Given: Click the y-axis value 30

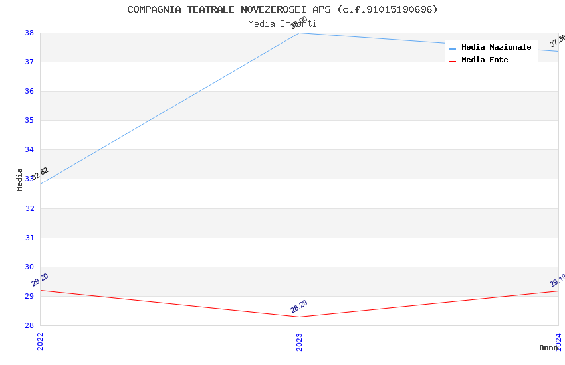Looking at the screenshot, I should coord(29,267).
